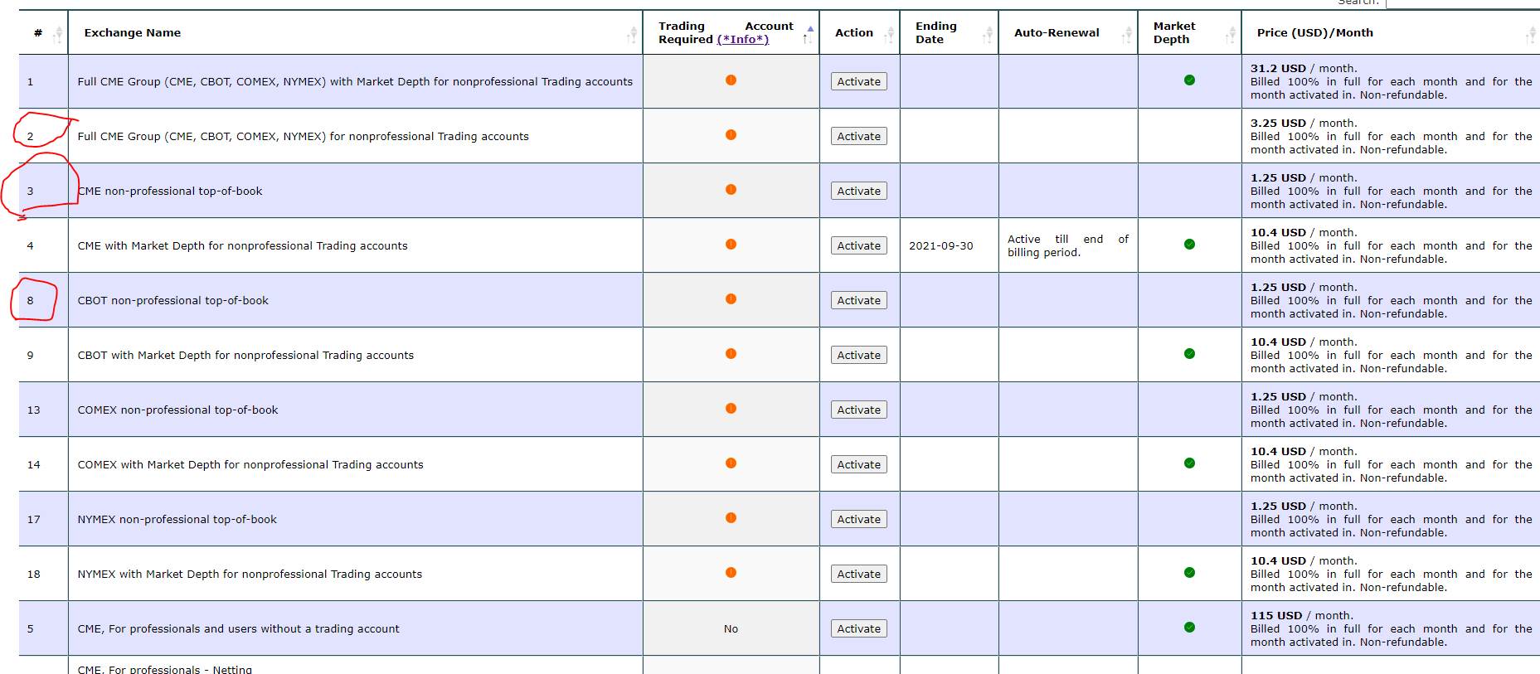Click the green Market Depth dot in the NYMEX with Market Depth row

click(1189, 573)
